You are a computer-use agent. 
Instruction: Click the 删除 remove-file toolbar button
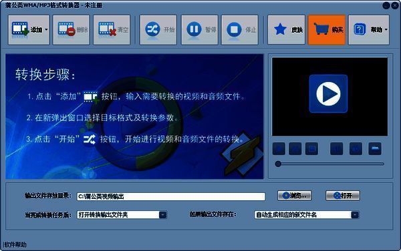click(x=71, y=29)
